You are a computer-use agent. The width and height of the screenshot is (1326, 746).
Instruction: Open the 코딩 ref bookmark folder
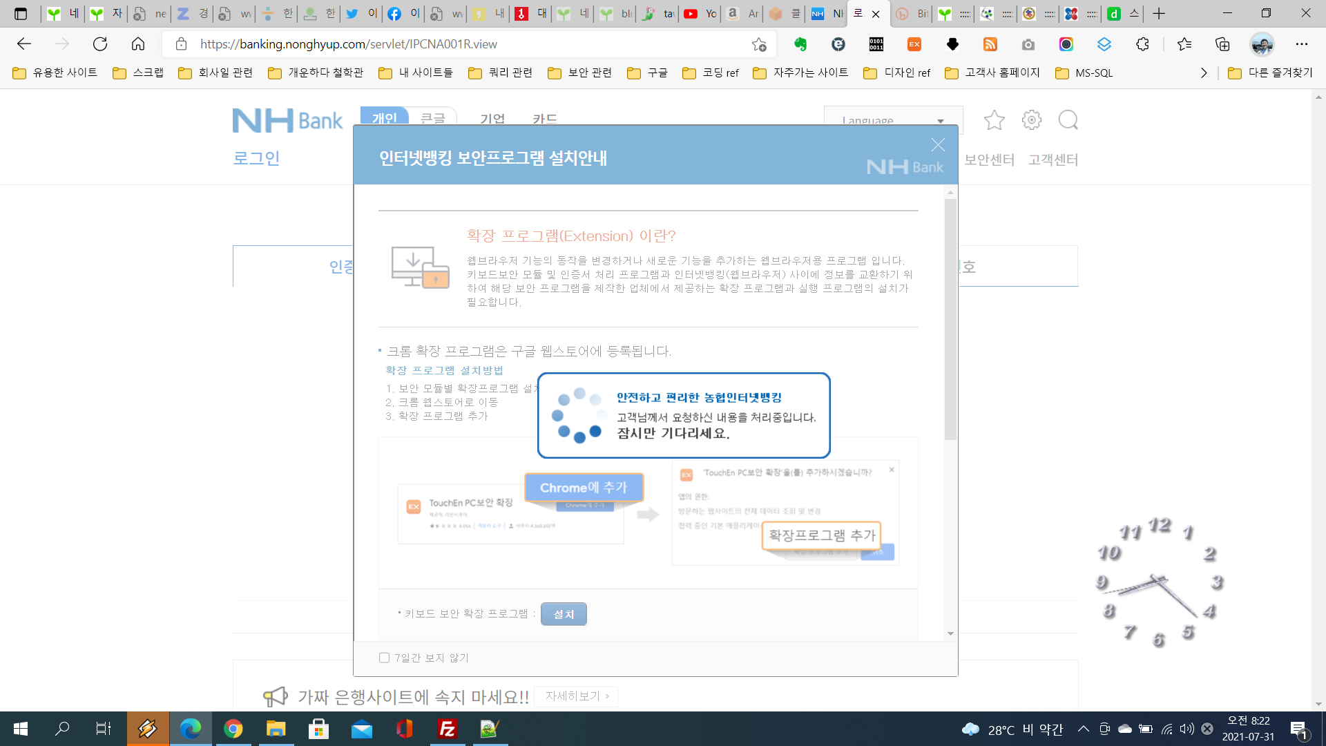(711, 73)
